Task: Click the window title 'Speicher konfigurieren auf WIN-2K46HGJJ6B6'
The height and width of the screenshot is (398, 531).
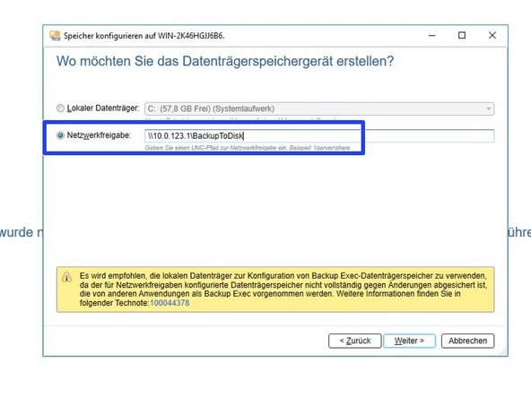Action: [144, 36]
